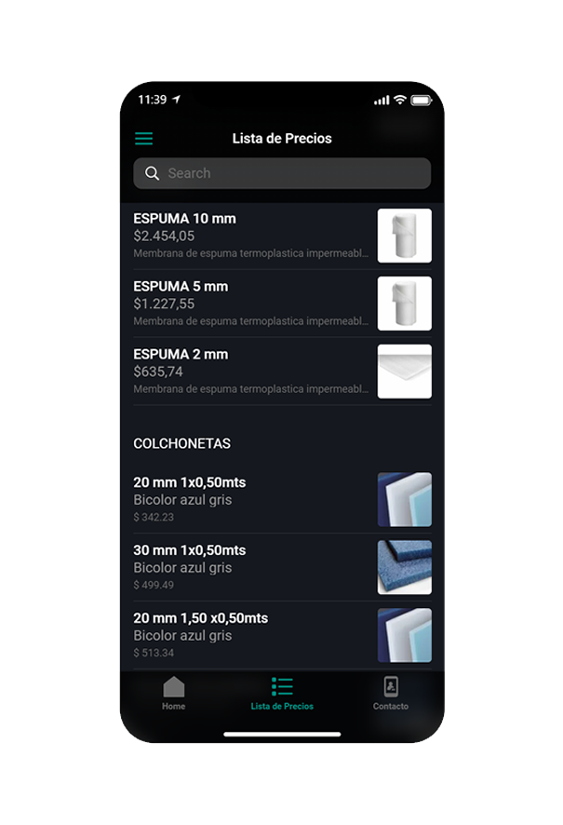Open ESPUMA 2 mm product thumbnail
563x825 pixels.
[405, 372]
